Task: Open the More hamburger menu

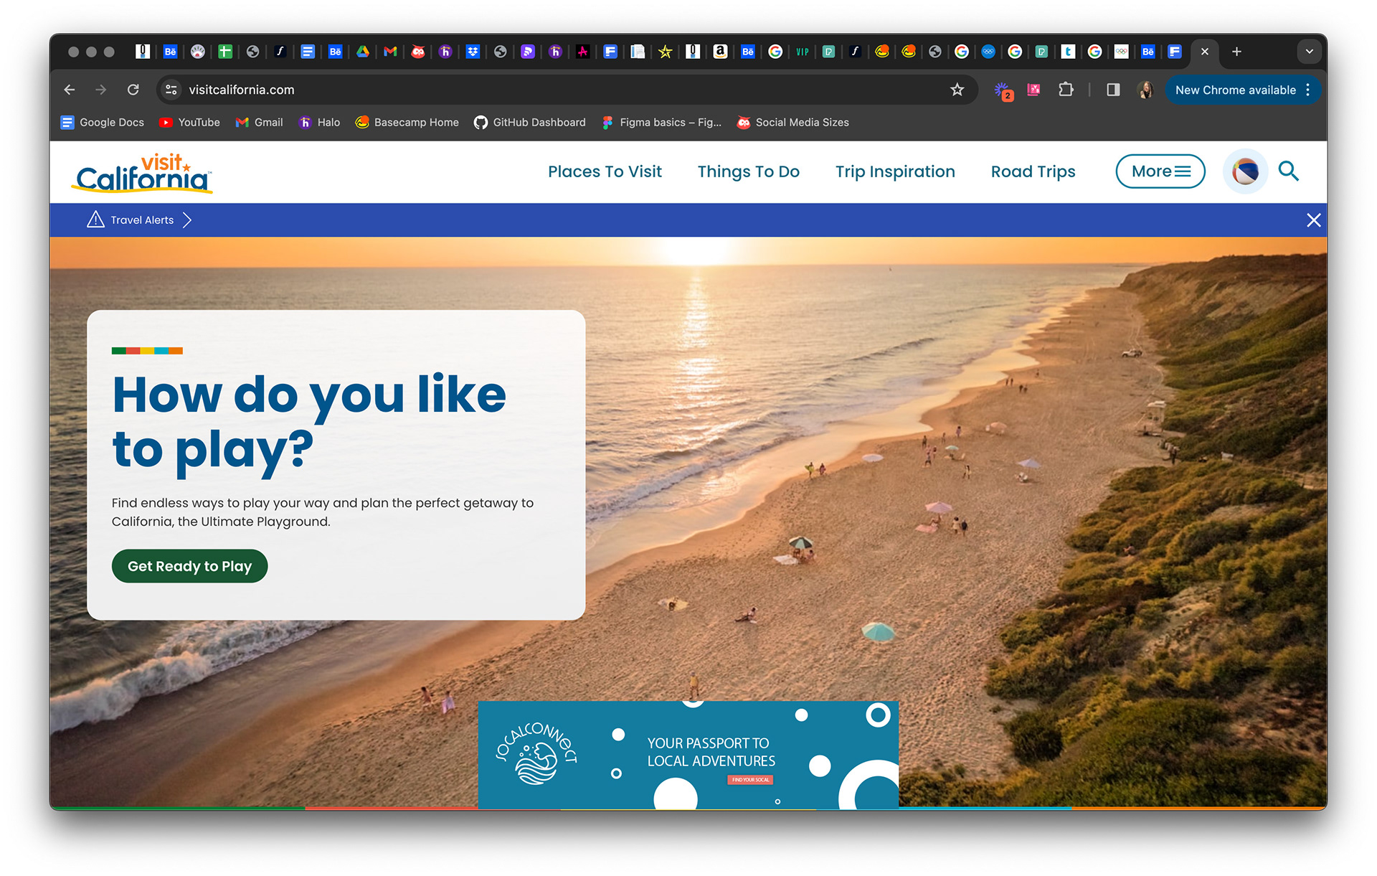Action: pyautogui.click(x=1160, y=171)
